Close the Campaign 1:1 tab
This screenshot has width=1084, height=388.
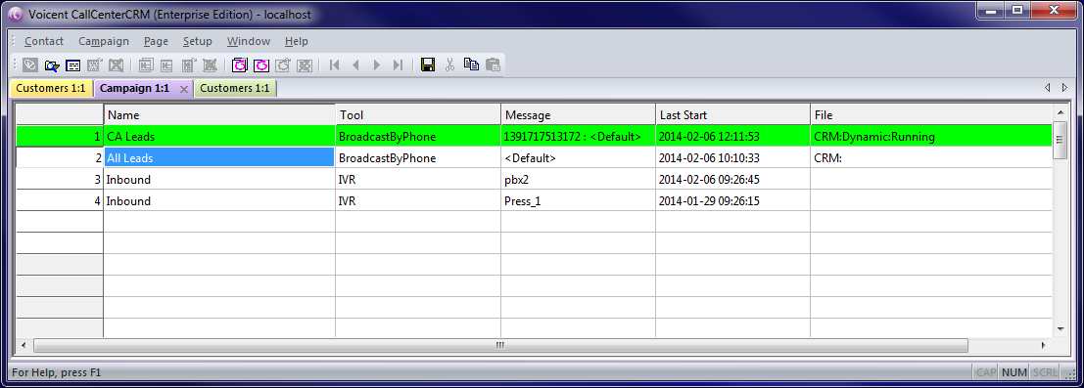[184, 89]
